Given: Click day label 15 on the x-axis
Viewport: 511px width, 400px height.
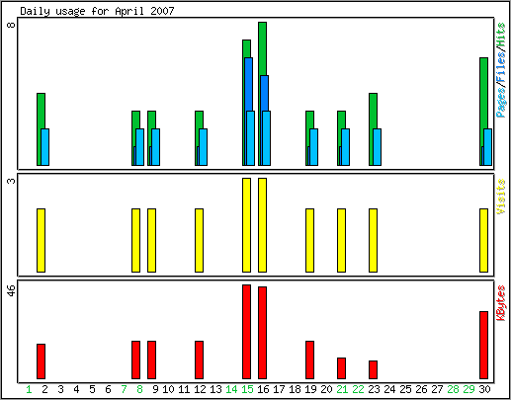Looking at the screenshot, I should pos(247,389).
